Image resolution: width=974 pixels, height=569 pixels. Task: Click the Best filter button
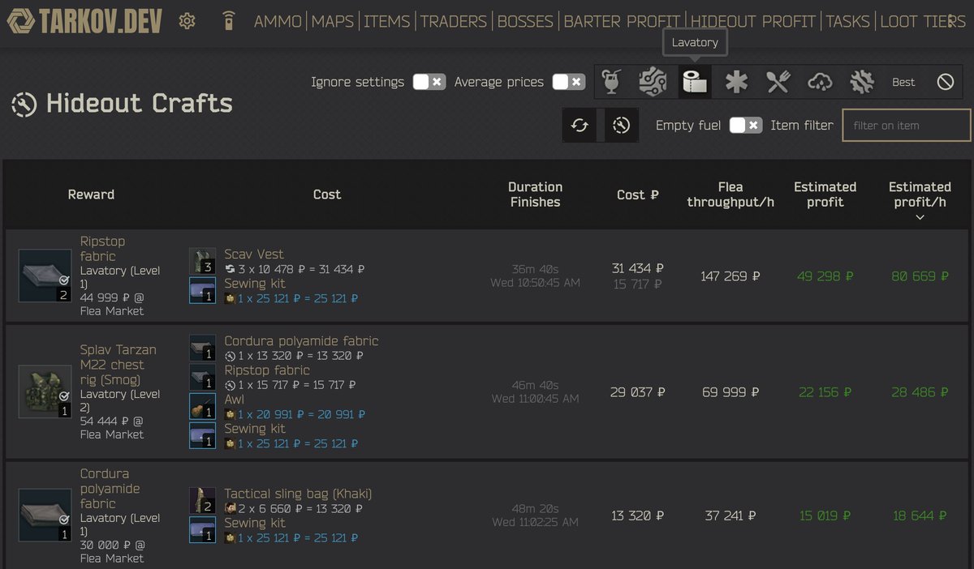903,81
